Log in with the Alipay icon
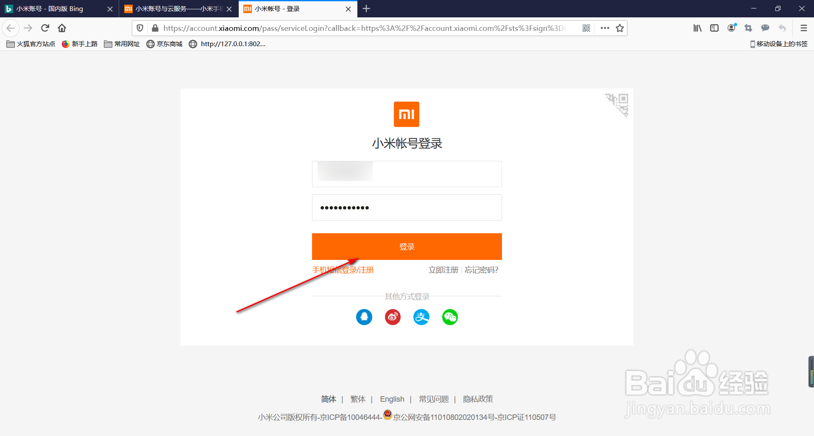 tap(421, 317)
